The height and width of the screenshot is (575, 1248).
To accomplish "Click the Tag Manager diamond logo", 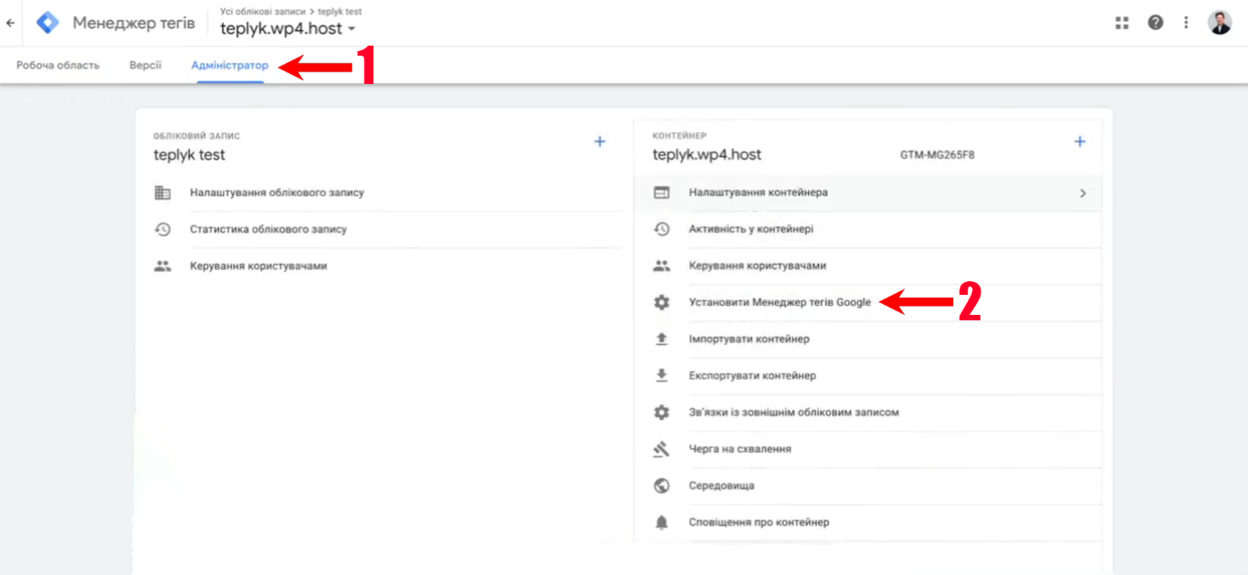I will (47, 23).
